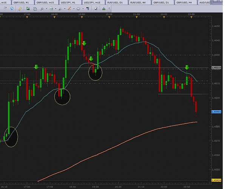Viewport: 236px width, 189px height.
Task: Select the text label tool
Action: click(88, 9)
